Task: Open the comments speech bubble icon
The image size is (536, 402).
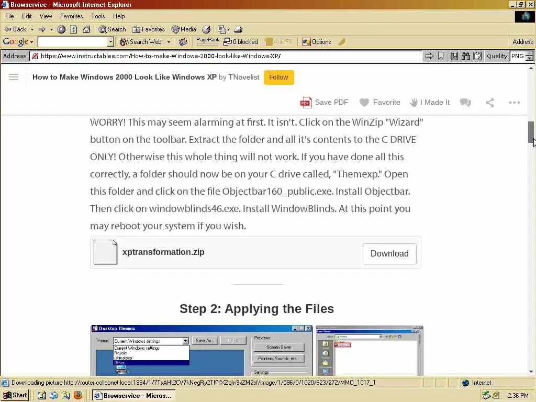Action: 465,102
